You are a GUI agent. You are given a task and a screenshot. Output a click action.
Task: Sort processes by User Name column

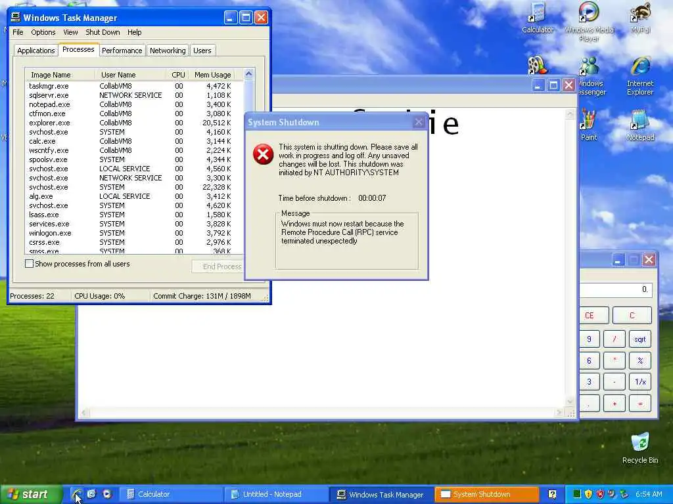coord(131,75)
